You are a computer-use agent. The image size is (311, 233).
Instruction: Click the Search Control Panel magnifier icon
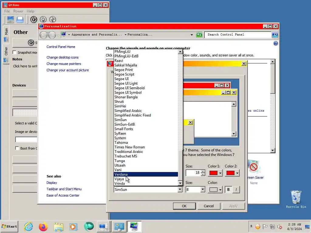point(275,35)
